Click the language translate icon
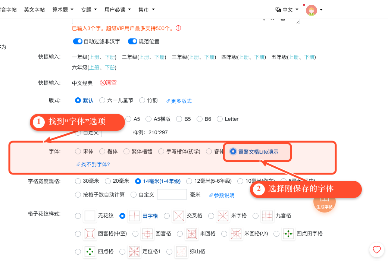 tap(278, 10)
